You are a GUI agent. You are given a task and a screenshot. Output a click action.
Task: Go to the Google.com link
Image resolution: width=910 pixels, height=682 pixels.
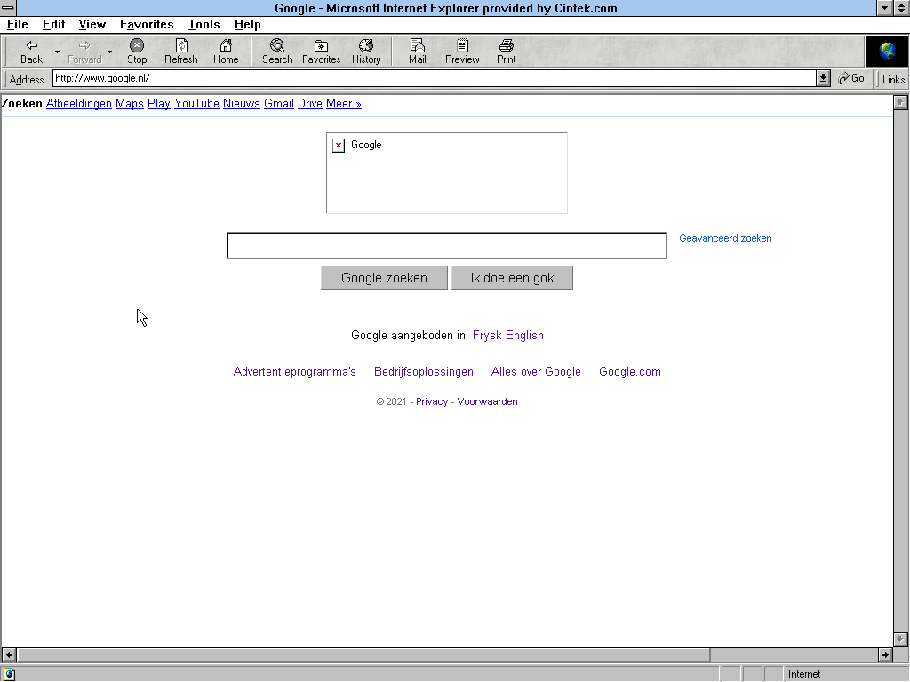(x=630, y=372)
